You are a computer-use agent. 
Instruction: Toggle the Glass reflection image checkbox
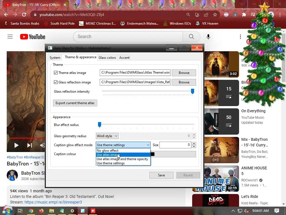pyautogui.click(x=56, y=82)
